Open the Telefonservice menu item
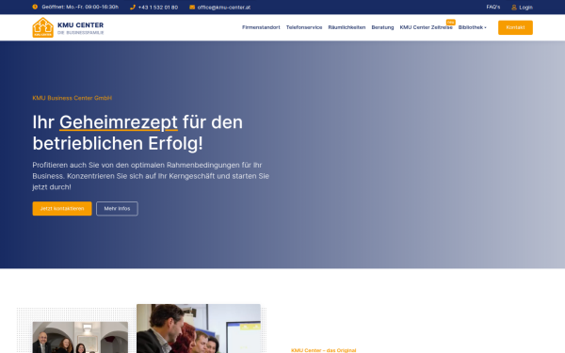Viewport: 565px width, 353px height. (304, 27)
